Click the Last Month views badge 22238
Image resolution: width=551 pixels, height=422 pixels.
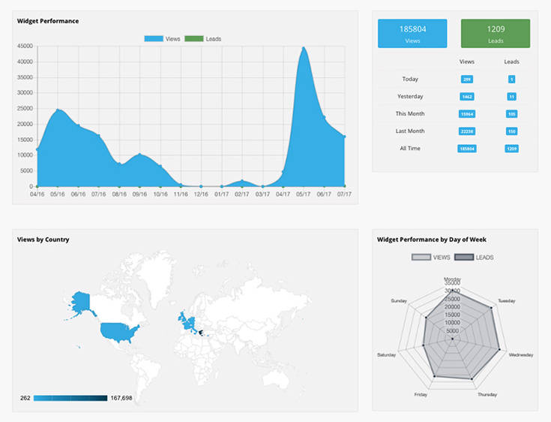coord(467,131)
